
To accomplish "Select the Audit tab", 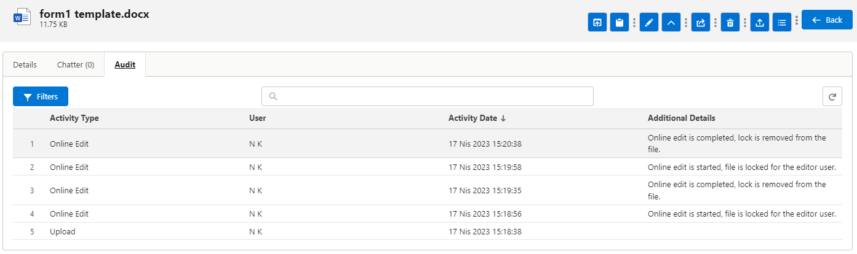I will (x=125, y=64).
